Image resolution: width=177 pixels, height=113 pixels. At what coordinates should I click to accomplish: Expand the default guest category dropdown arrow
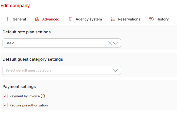click(116, 70)
